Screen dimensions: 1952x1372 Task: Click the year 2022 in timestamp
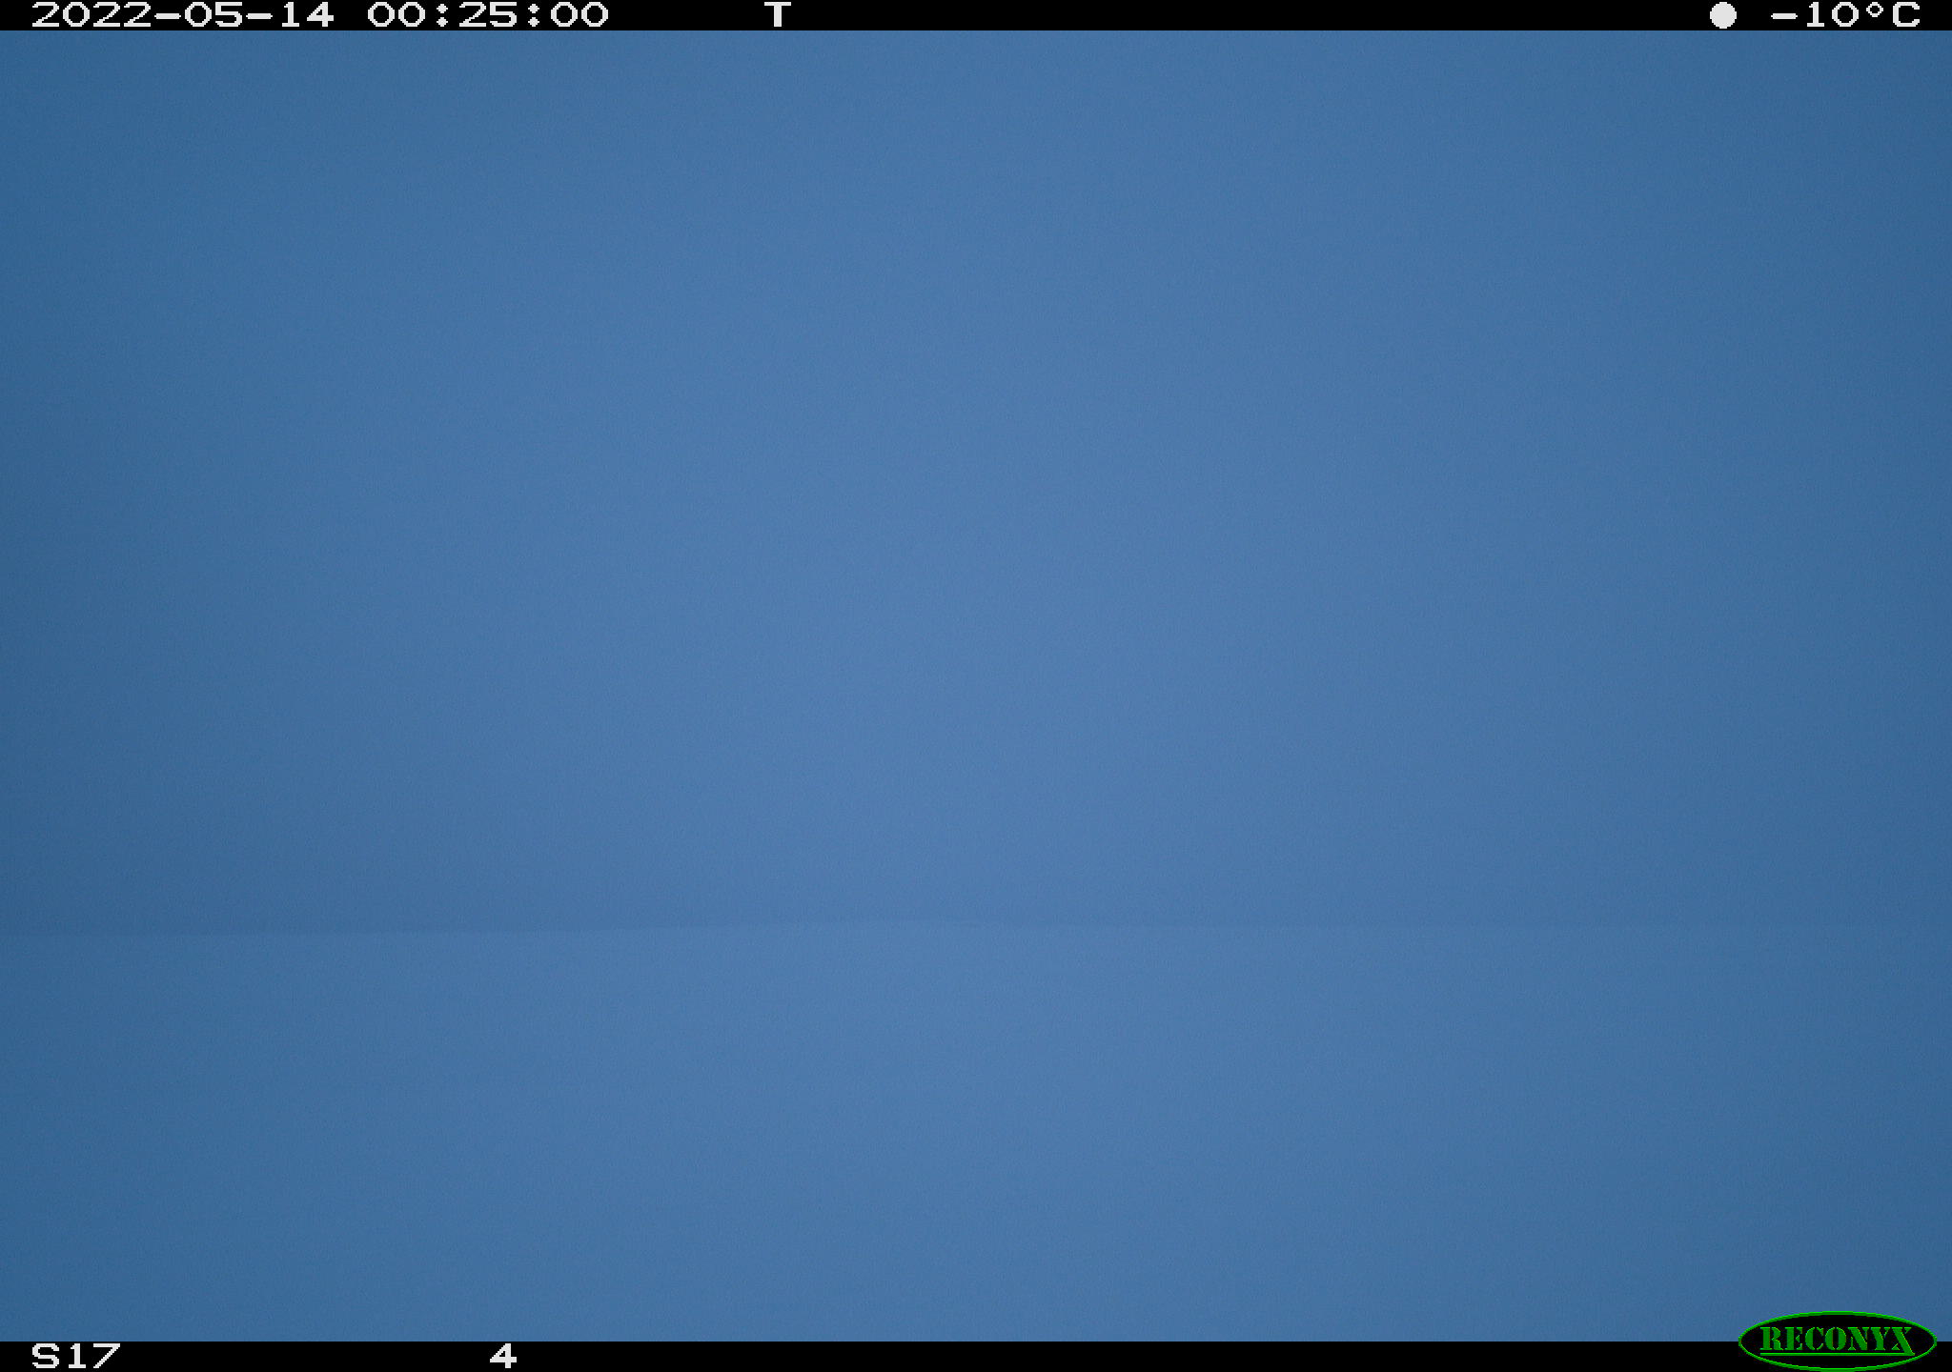tap(91, 14)
